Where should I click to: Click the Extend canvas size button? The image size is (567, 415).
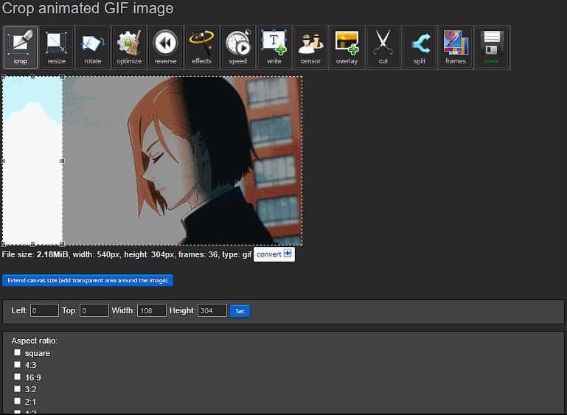point(88,280)
